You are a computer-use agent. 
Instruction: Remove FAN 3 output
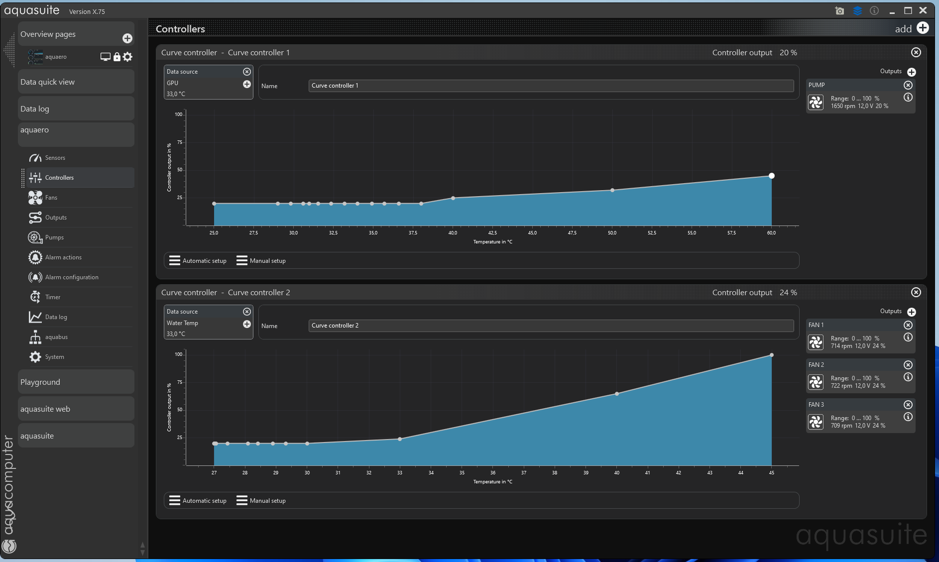[908, 405]
